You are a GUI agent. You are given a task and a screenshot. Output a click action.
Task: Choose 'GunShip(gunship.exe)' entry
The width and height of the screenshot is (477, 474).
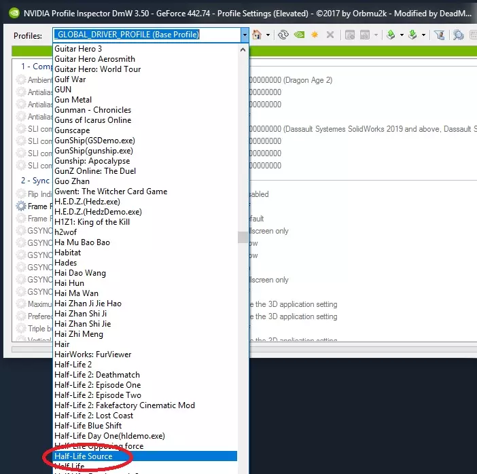(145, 151)
